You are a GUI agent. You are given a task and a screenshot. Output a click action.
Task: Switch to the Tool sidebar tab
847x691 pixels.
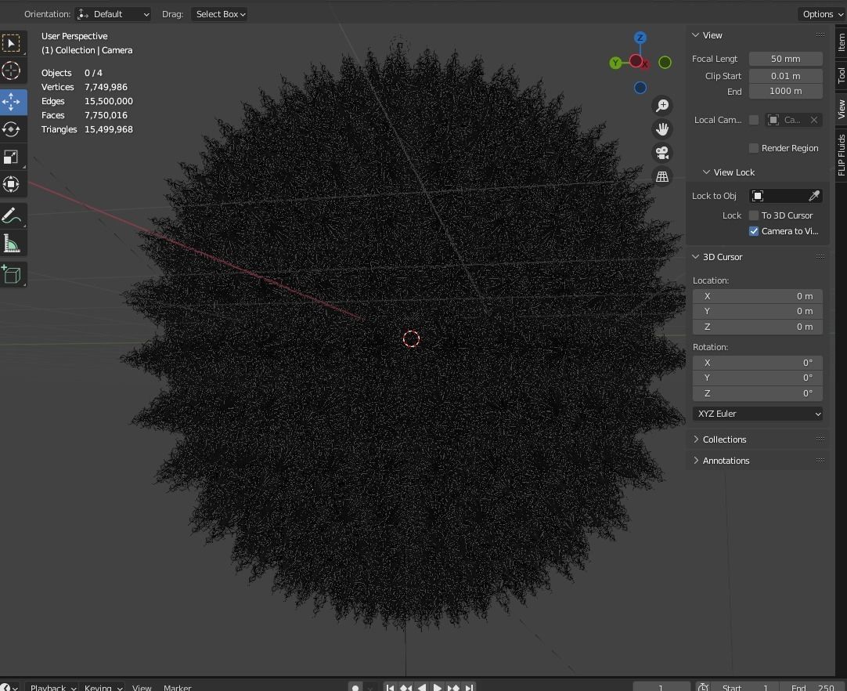tap(841, 75)
